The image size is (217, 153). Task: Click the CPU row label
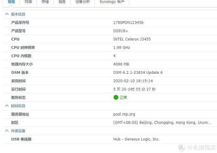[15, 39]
